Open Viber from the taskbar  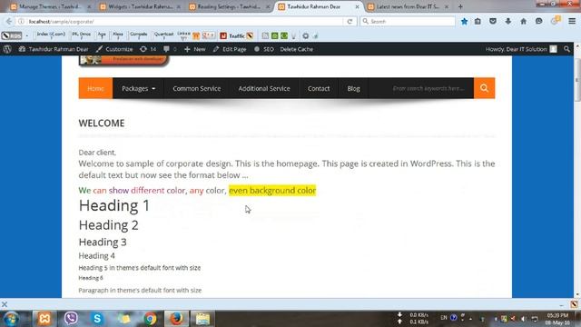(71, 319)
